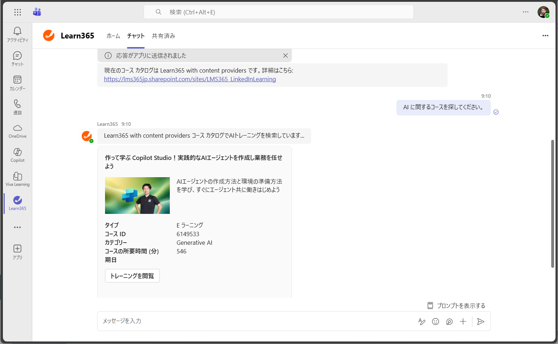Click the Generative AI category value
Screen dimensions: 558x344
point(194,243)
